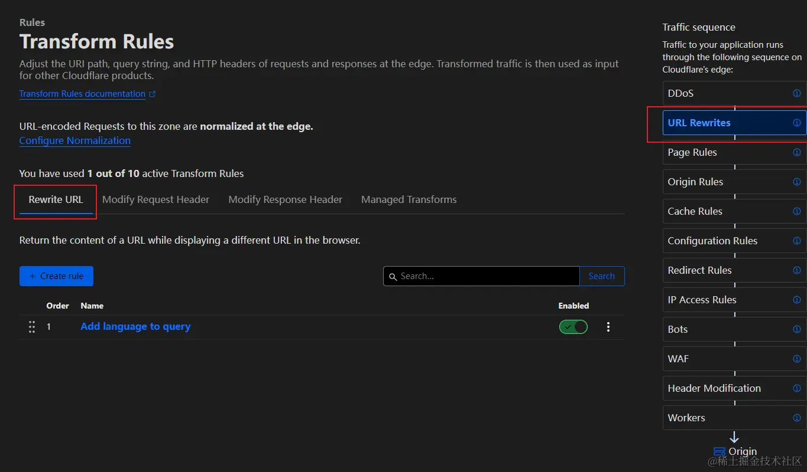Click the info icon beside Cache Rules
Image resolution: width=807 pixels, height=472 pixels.
tap(796, 211)
